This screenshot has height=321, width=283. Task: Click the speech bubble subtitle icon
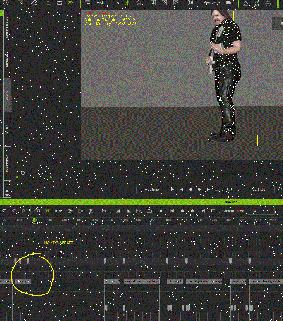[x=229, y=189]
